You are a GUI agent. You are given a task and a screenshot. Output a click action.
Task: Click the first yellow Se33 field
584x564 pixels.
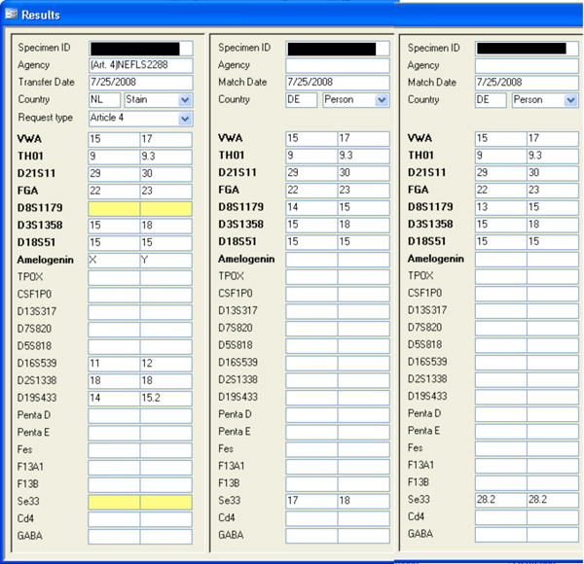coord(113,501)
